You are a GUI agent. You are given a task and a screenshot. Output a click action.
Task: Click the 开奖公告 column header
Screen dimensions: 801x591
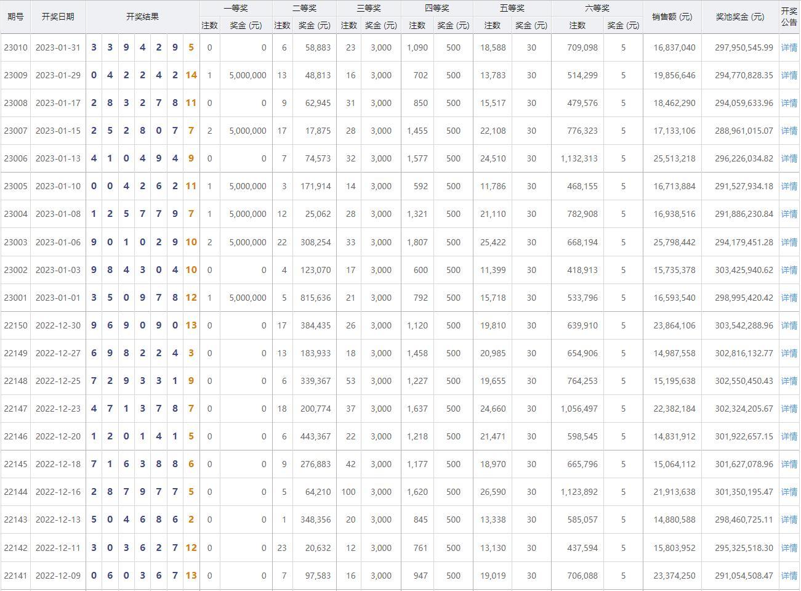point(789,17)
